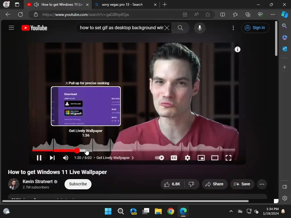Add this page to favorites
Screen dimensions: 291x218
(x=208, y=14)
